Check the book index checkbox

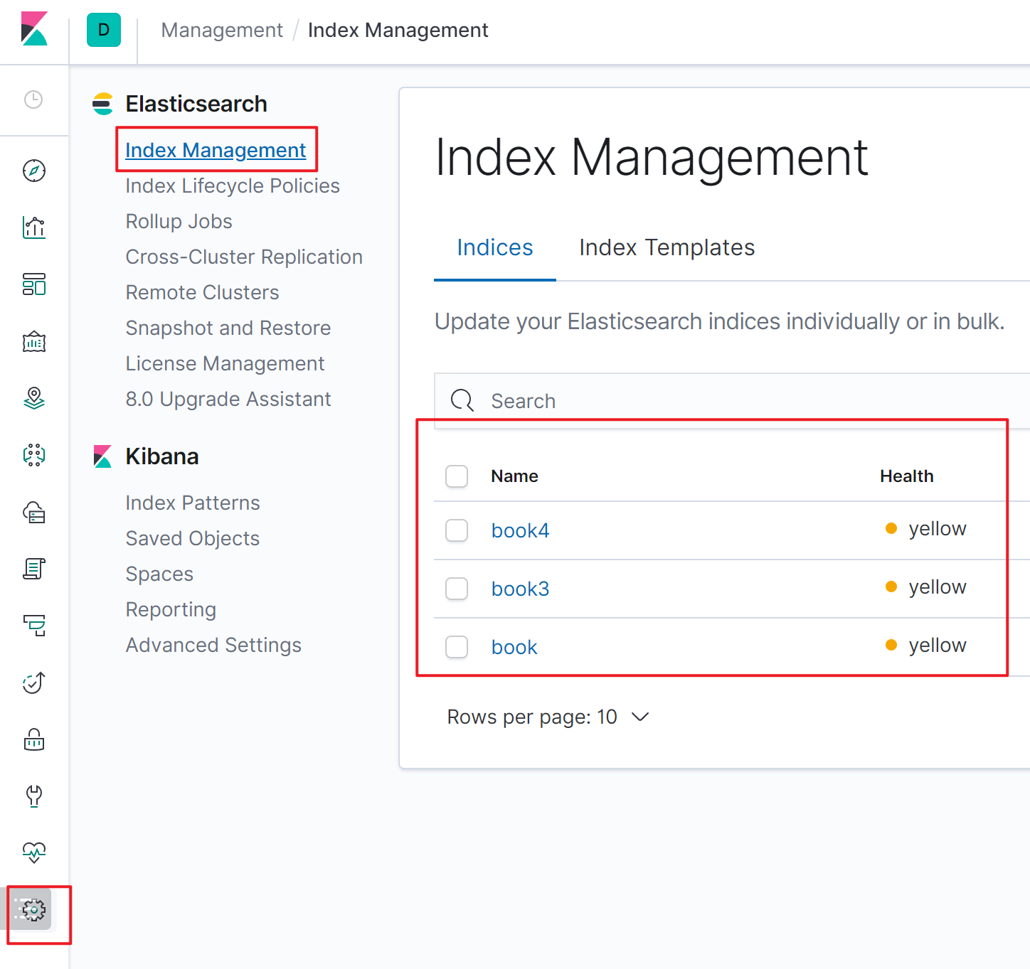point(457,647)
